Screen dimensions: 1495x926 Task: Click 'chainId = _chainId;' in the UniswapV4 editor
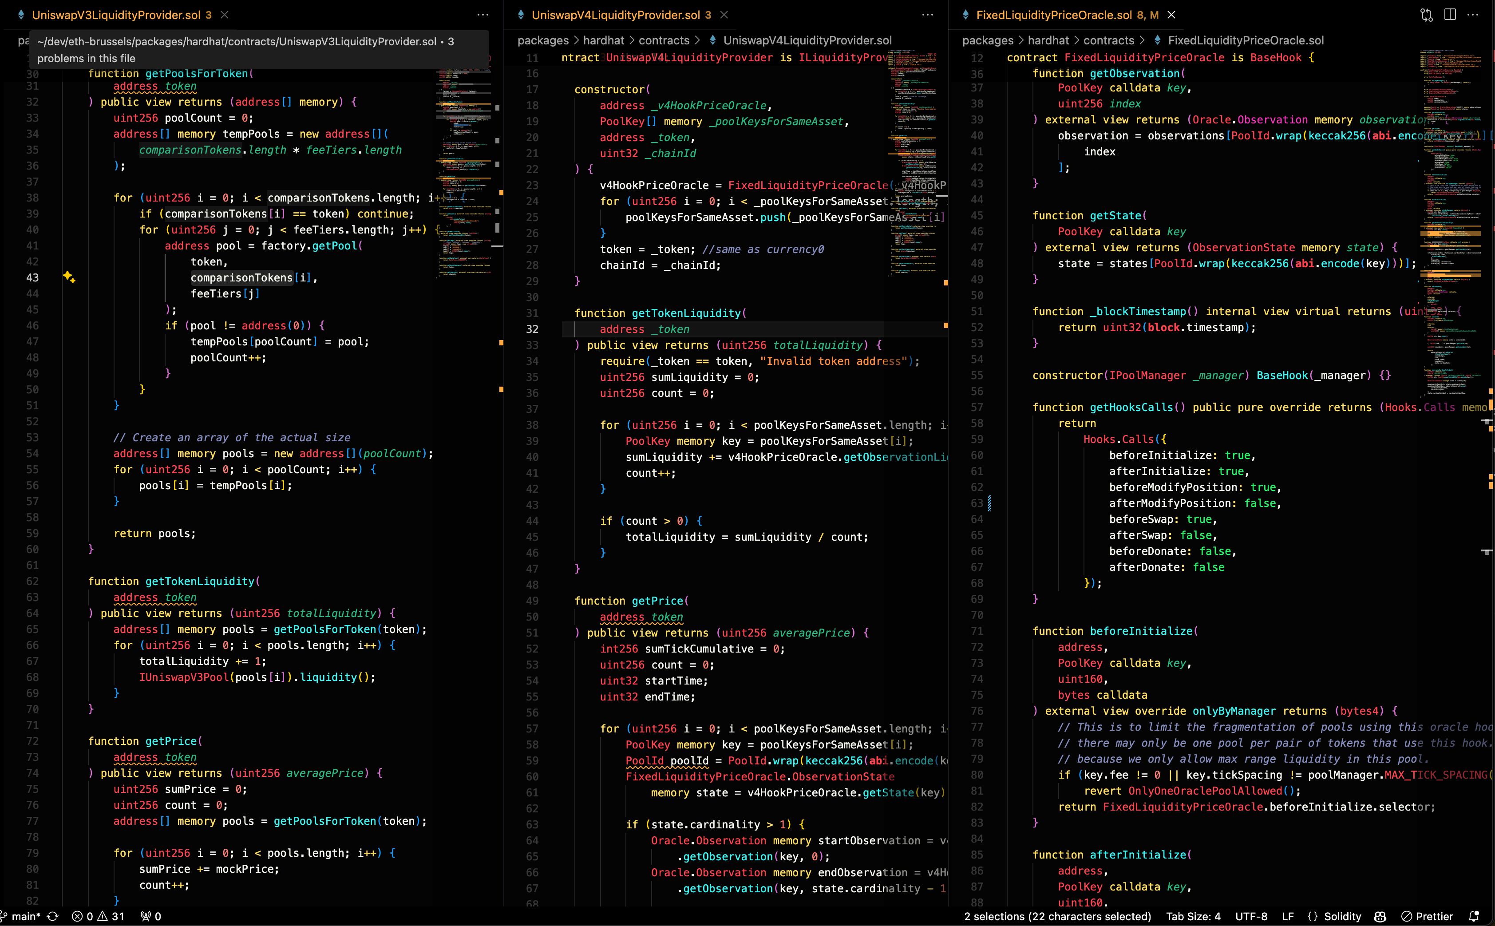click(660, 265)
